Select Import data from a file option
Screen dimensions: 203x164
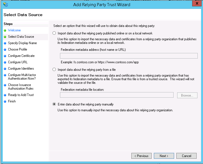[x=54, y=69]
